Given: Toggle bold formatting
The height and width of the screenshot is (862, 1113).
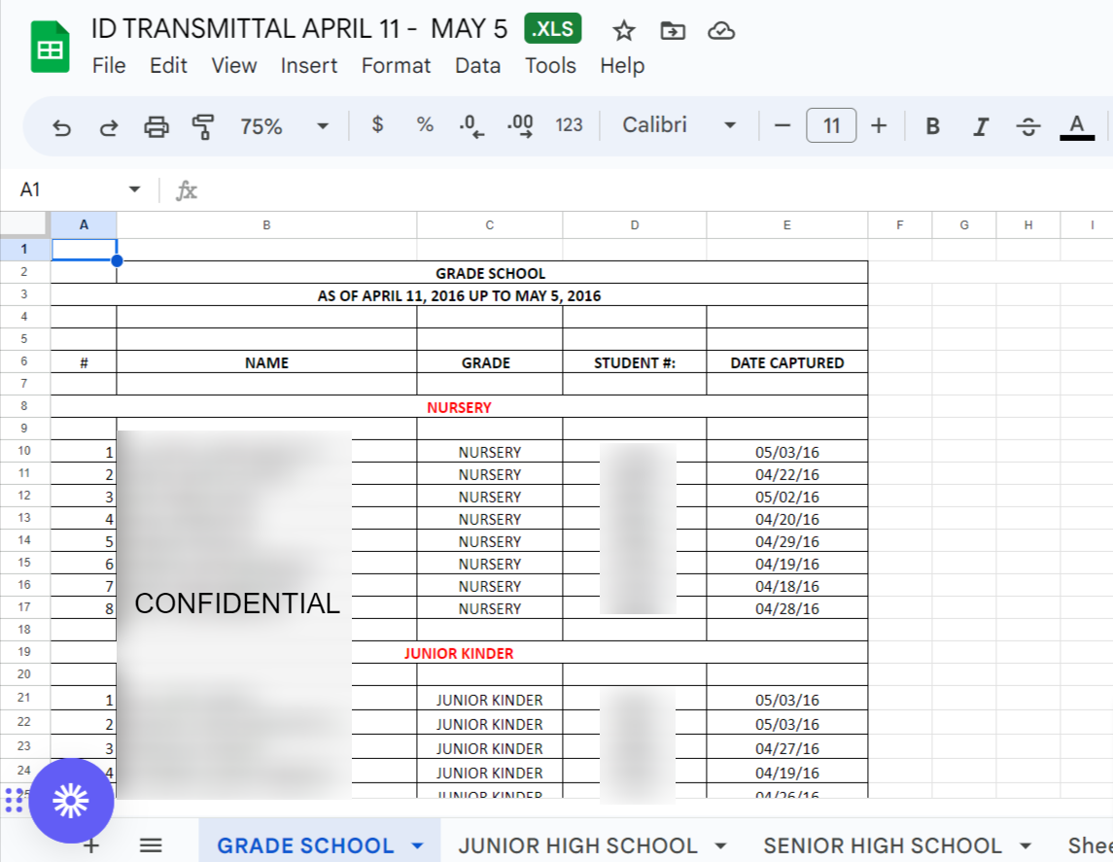Looking at the screenshot, I should pyautogui.click(x=933, y=126).
